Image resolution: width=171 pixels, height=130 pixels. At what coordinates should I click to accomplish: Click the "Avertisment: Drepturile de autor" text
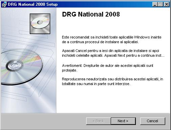click(x=107, y=68)
